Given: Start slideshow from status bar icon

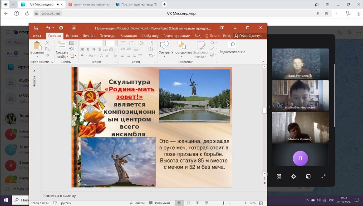Looking at the screenshot, I should pyautogui.click(x=206, y=203).
